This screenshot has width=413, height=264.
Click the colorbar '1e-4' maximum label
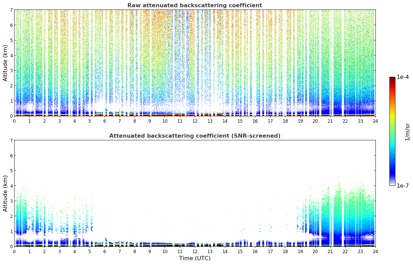(403, 77)
